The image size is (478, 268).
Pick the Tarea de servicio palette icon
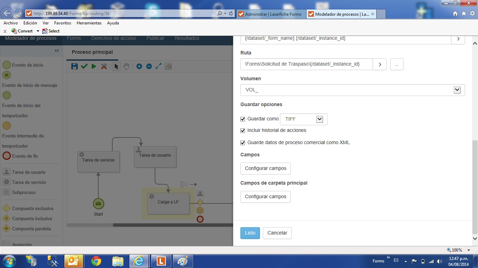(x=6, y=182)
